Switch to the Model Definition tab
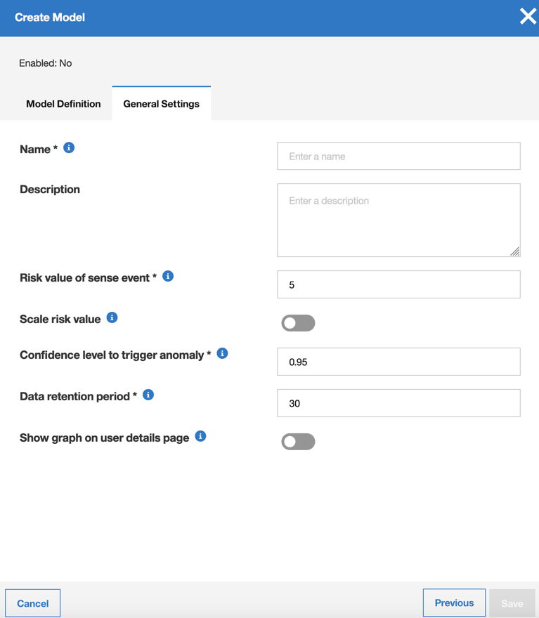The image size is (539, 618). [63, 104]
